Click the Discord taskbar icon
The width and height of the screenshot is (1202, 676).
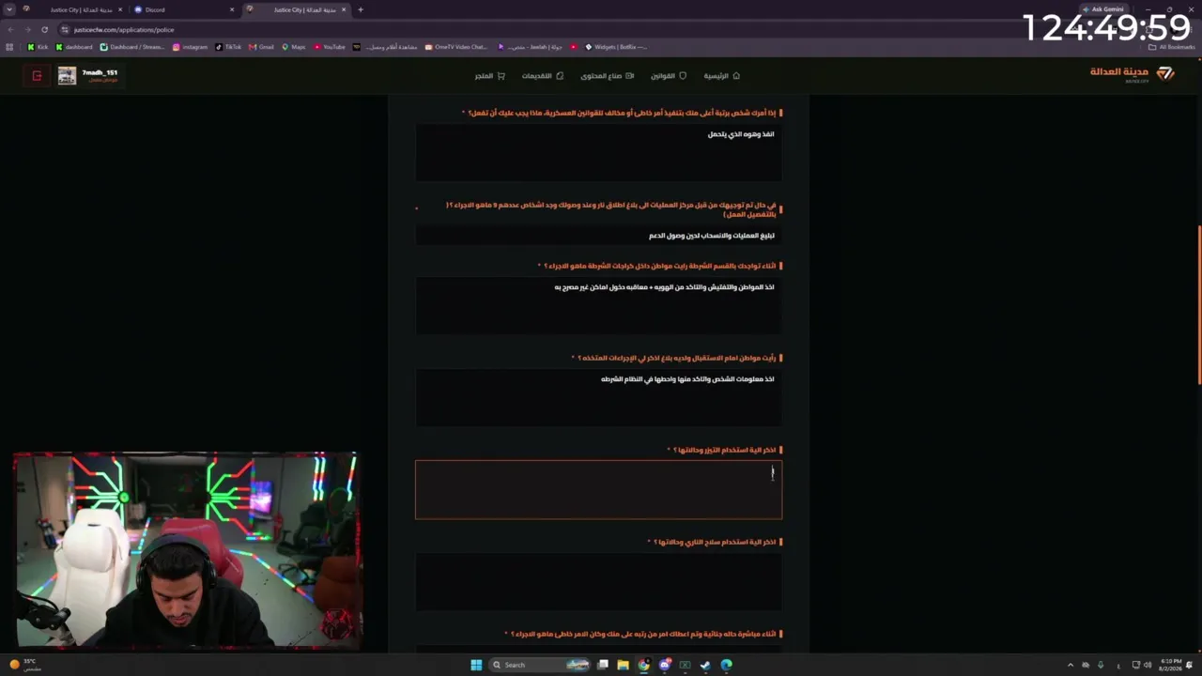664,665
